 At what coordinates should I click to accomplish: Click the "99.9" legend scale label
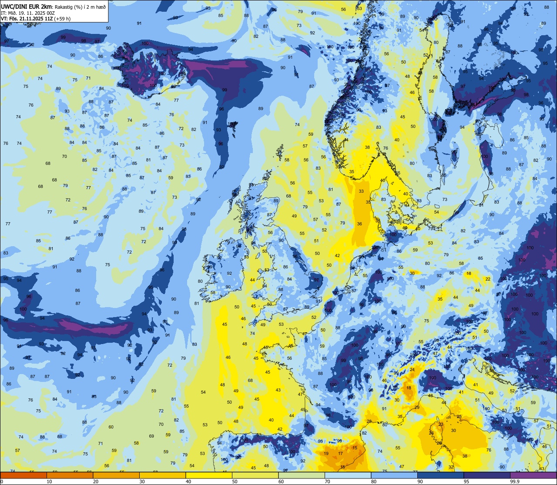515,482
